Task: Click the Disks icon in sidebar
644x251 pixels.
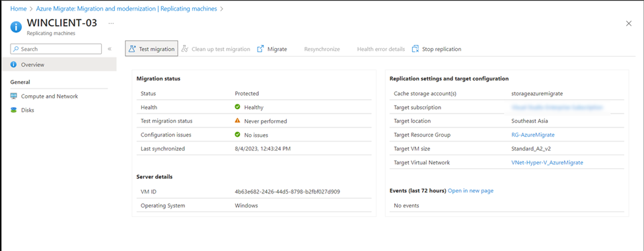Action: (14, 110)
